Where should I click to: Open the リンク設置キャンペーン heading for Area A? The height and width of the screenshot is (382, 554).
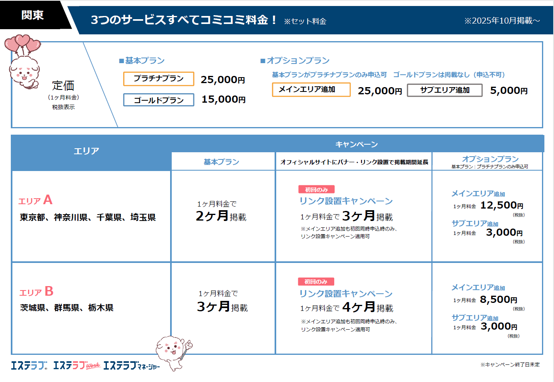346,201
